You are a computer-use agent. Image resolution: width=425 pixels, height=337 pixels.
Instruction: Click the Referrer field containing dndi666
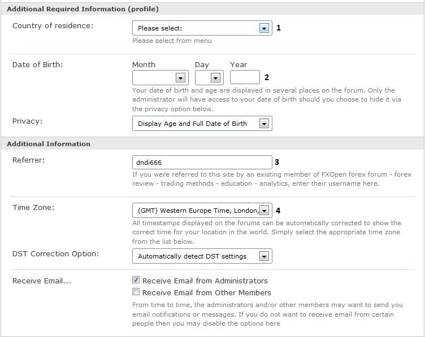(x=202, y=163)
